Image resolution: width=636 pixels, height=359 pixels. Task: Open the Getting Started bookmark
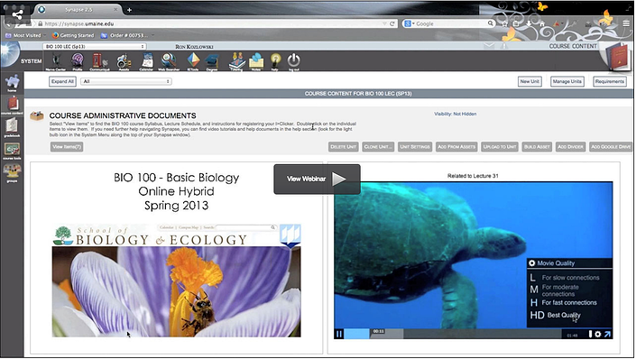tap(73, 36)
